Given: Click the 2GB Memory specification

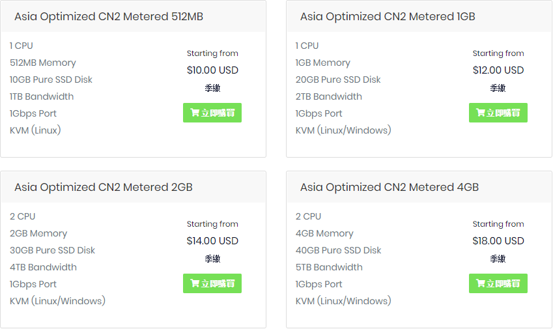Looking at the screenshot, I should [x=38, y=233].
